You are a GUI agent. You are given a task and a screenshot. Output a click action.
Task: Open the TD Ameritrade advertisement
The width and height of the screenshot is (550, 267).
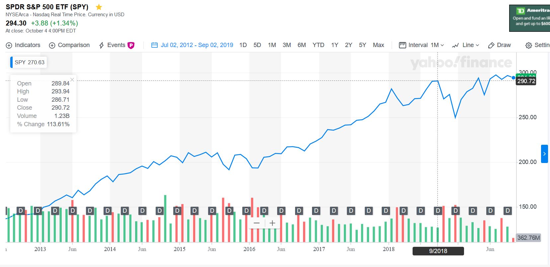pos(530,18)
